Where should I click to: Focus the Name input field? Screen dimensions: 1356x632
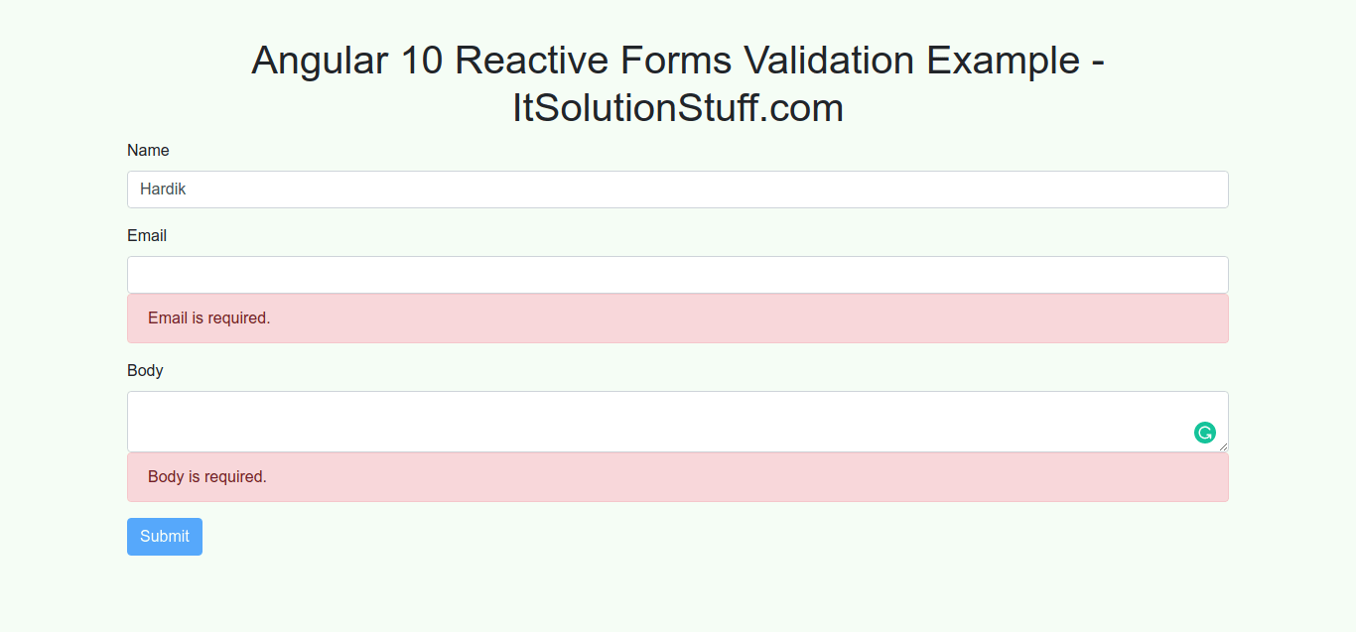click(677, 190)
